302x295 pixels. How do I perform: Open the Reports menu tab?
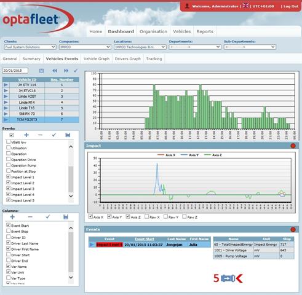click(205, 31)
